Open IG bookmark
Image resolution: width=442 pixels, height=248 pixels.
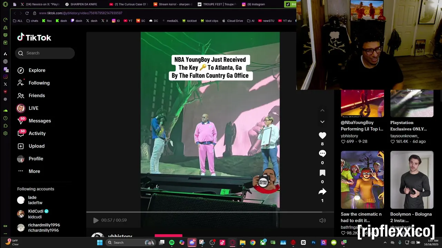116,21
